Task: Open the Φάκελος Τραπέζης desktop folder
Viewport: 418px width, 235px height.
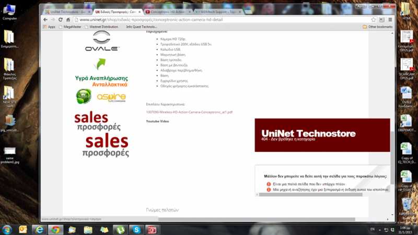Action: pyautogui.click(x=9, y=69)
